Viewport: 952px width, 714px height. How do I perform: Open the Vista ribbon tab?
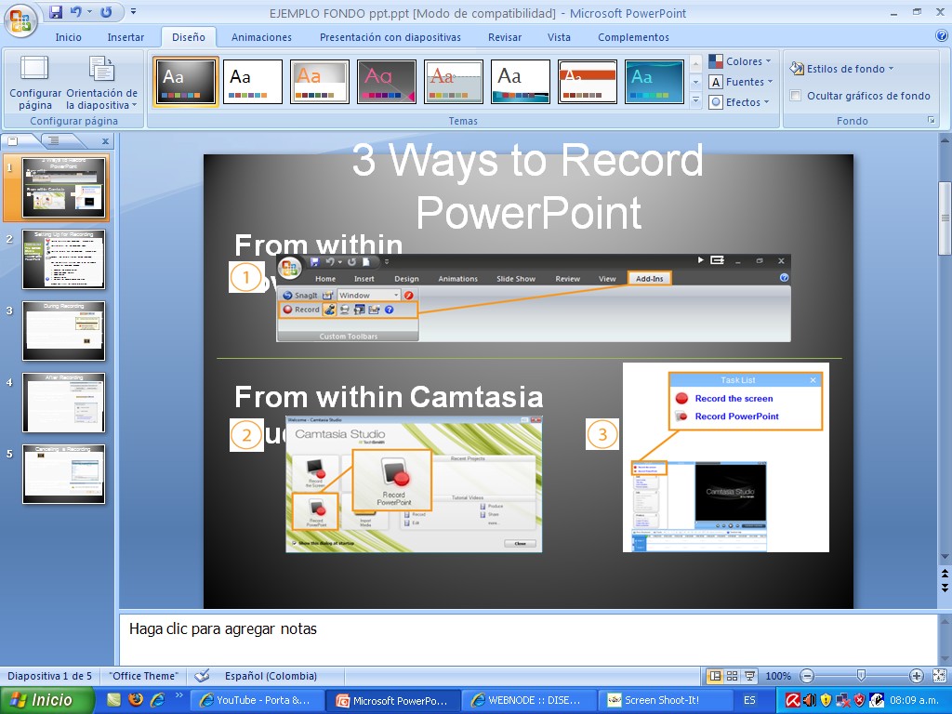click(x=559, y=37)
